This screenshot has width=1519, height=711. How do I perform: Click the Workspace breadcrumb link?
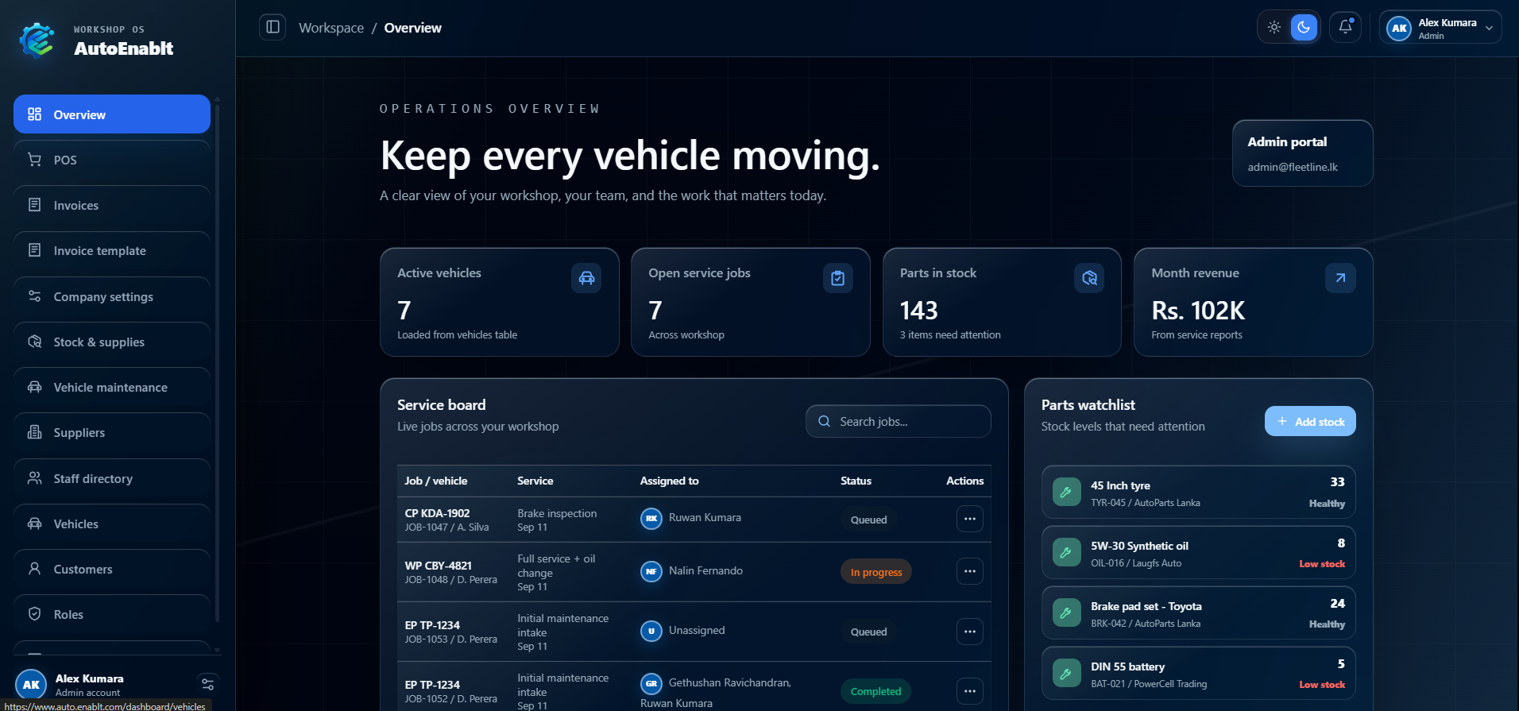click(331, 28)
